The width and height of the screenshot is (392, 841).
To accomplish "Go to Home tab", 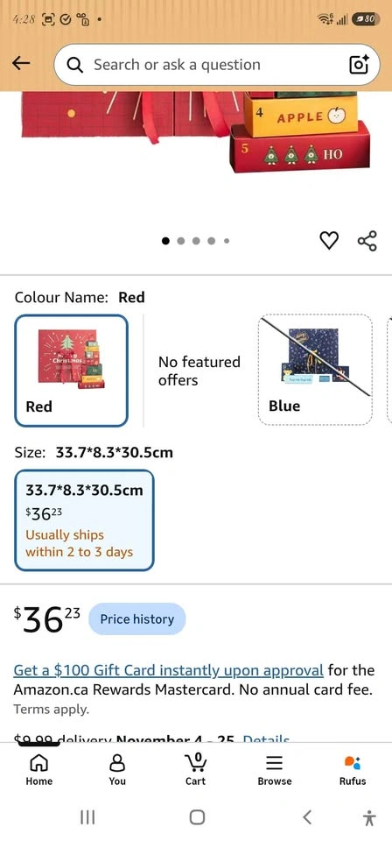I will pos(39,768).
